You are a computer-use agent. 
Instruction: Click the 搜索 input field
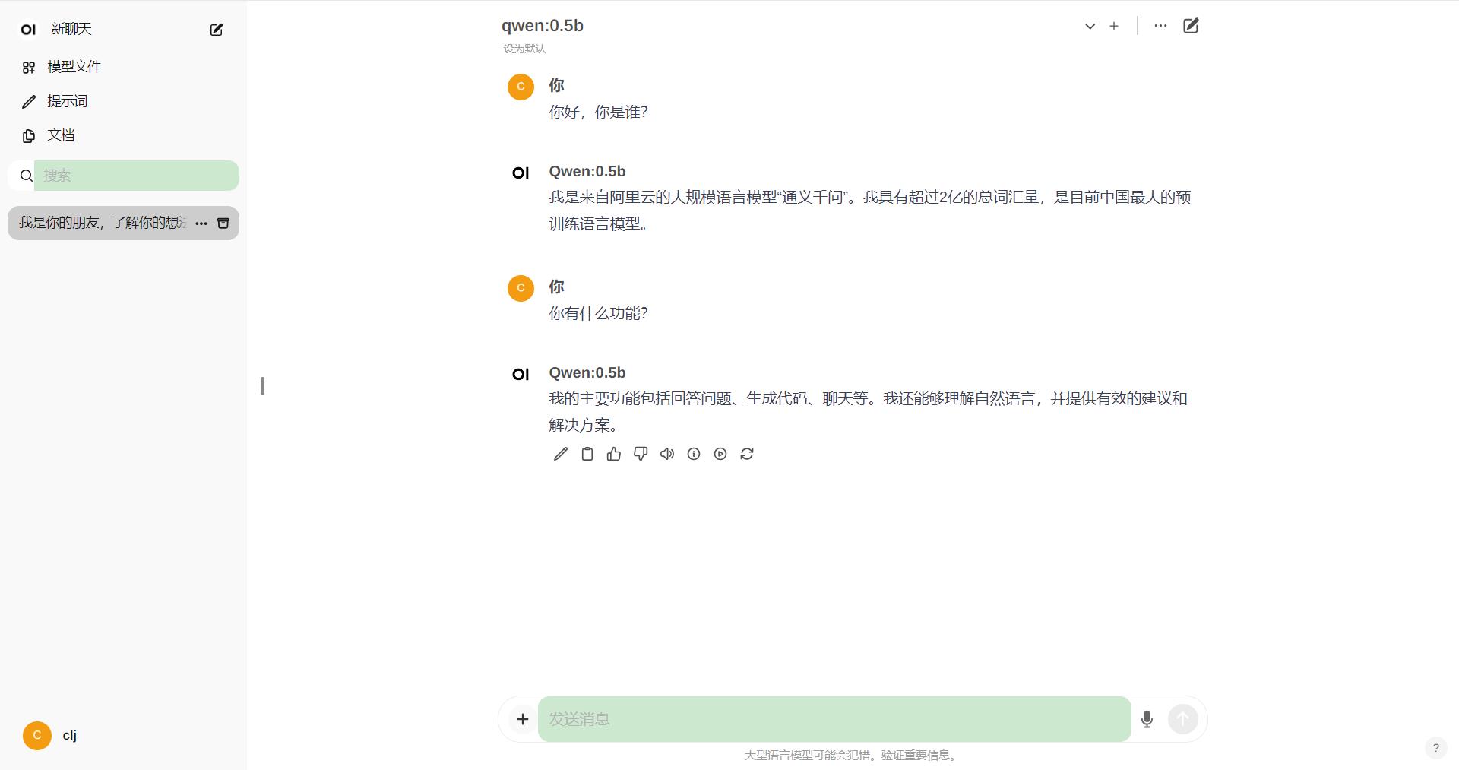pyautogui.click(x=137, y=176)
